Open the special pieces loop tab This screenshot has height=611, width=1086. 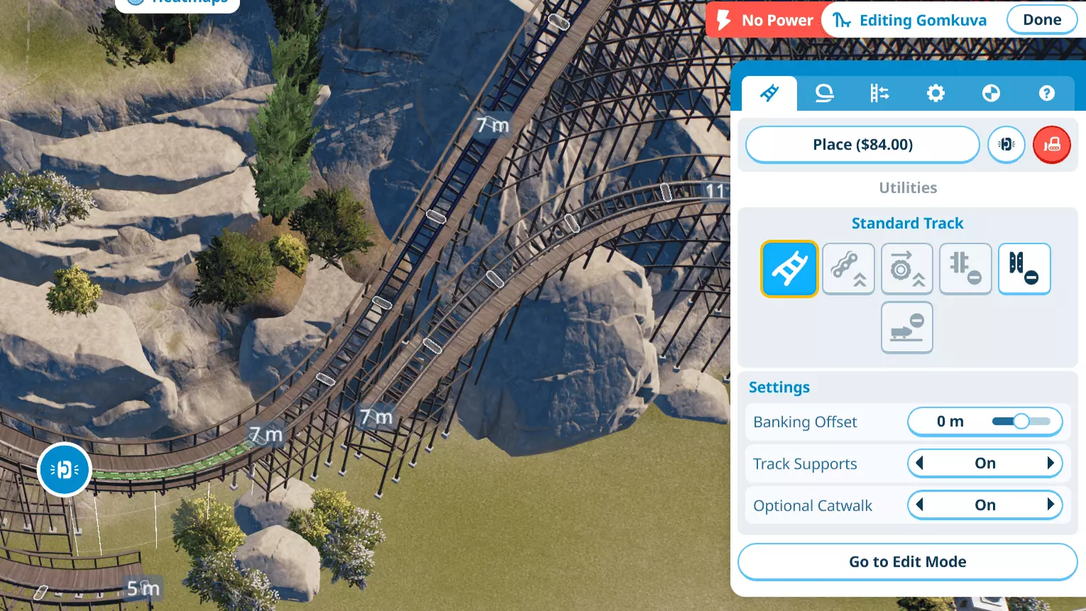[824, 93]
